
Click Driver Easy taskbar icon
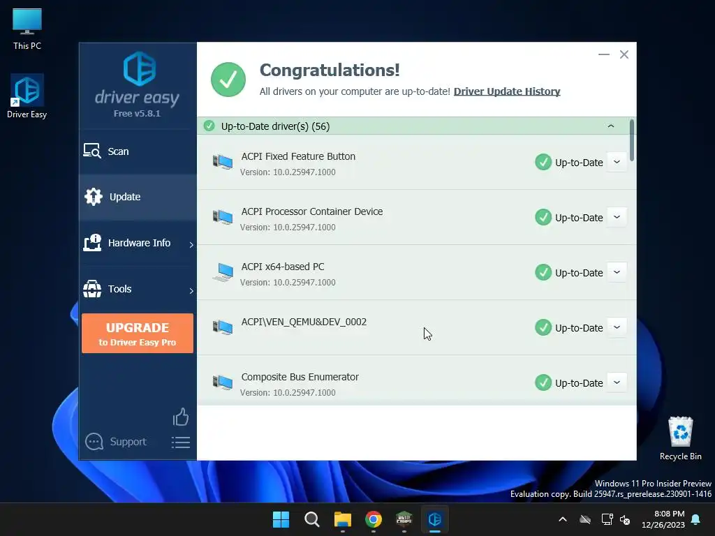[x=435, y=519]
